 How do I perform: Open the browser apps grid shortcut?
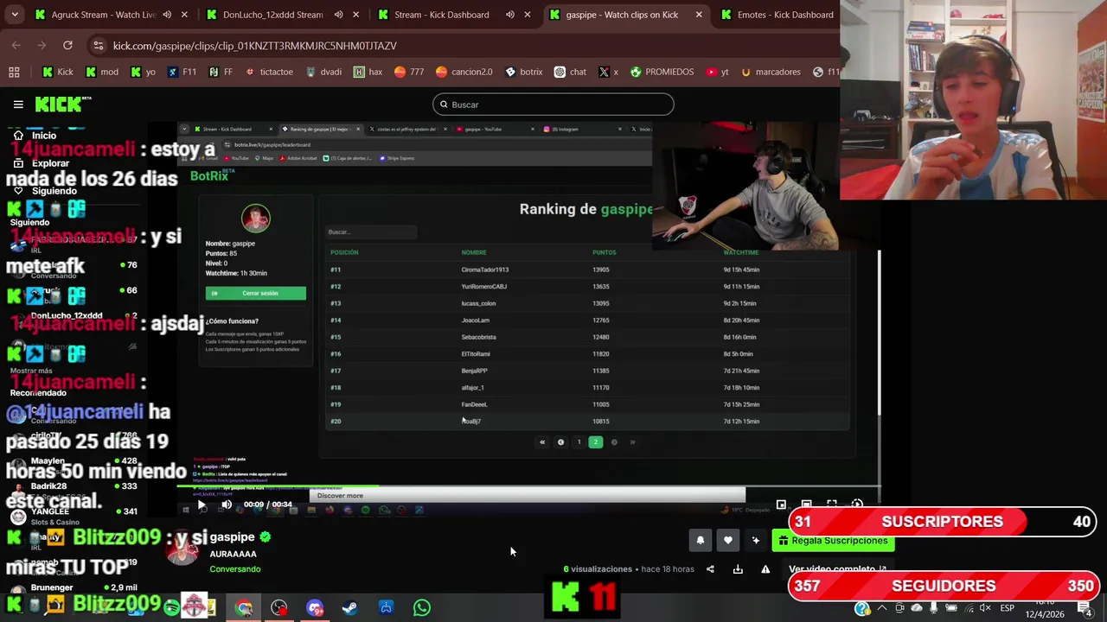click(x=14, y=72)
